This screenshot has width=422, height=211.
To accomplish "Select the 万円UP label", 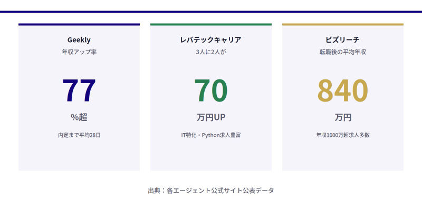I will click(x=211, y=117).
